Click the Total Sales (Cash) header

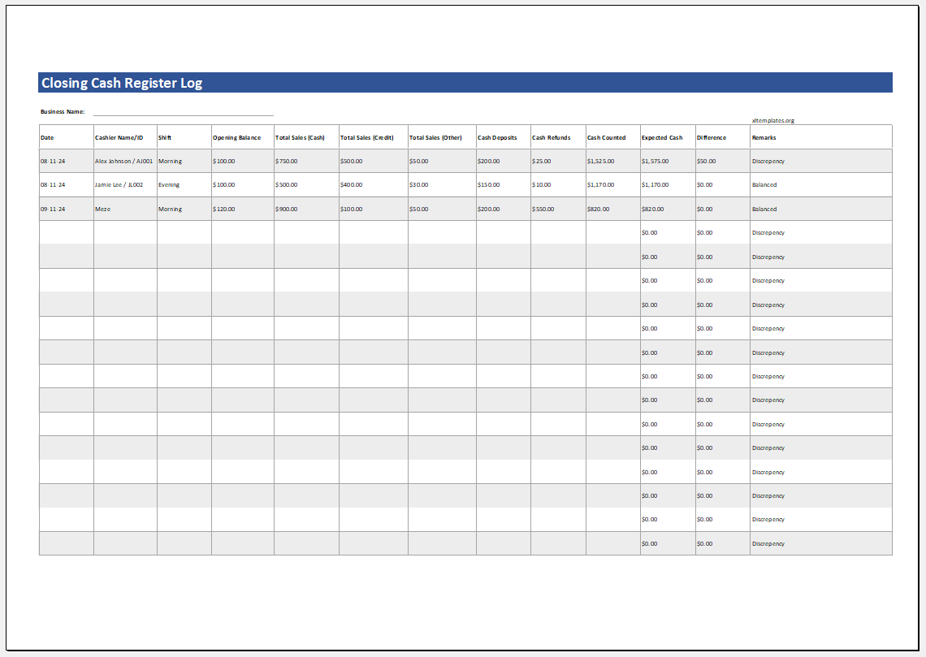coord(301,137)
